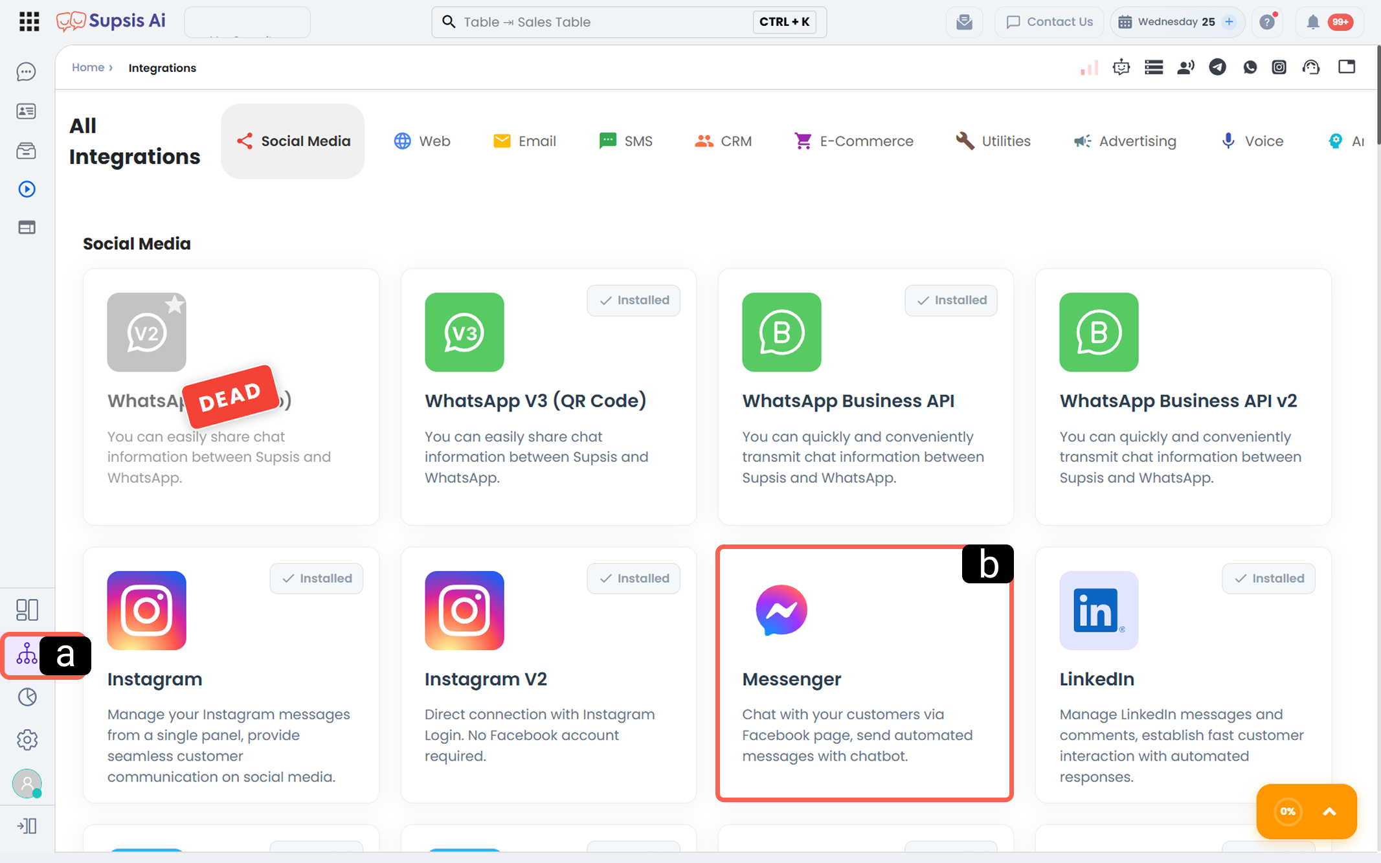Click the play circle sidebar icon

(x=27, y=189)
